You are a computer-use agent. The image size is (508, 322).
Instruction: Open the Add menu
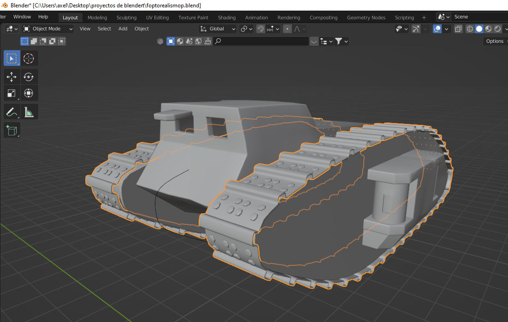[123, 29]
